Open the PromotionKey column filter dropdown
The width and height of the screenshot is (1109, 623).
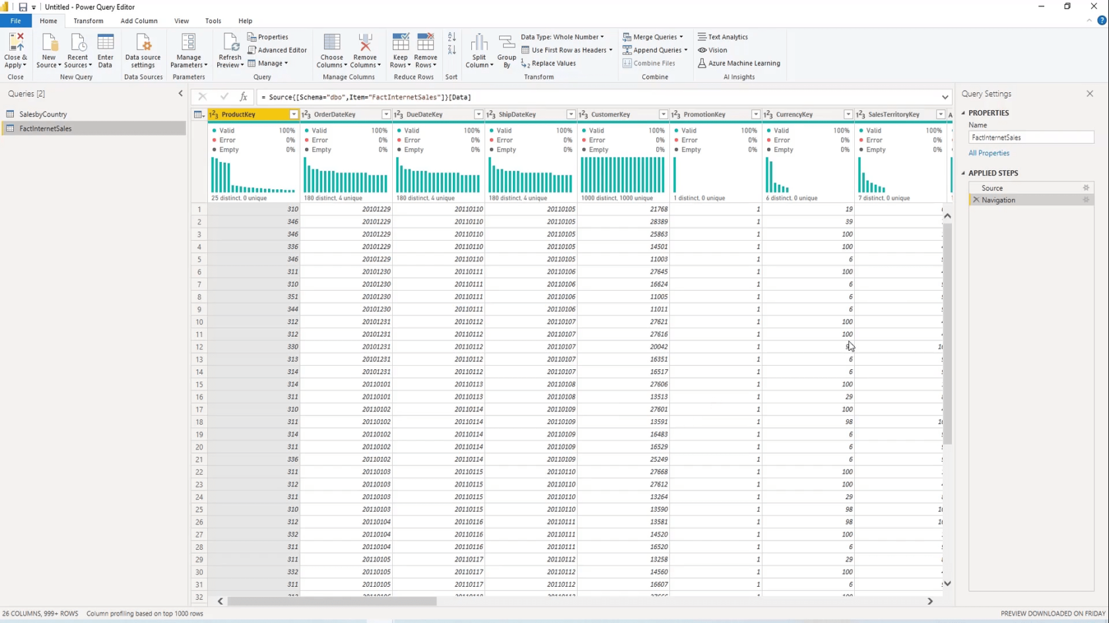pos(756,115)
